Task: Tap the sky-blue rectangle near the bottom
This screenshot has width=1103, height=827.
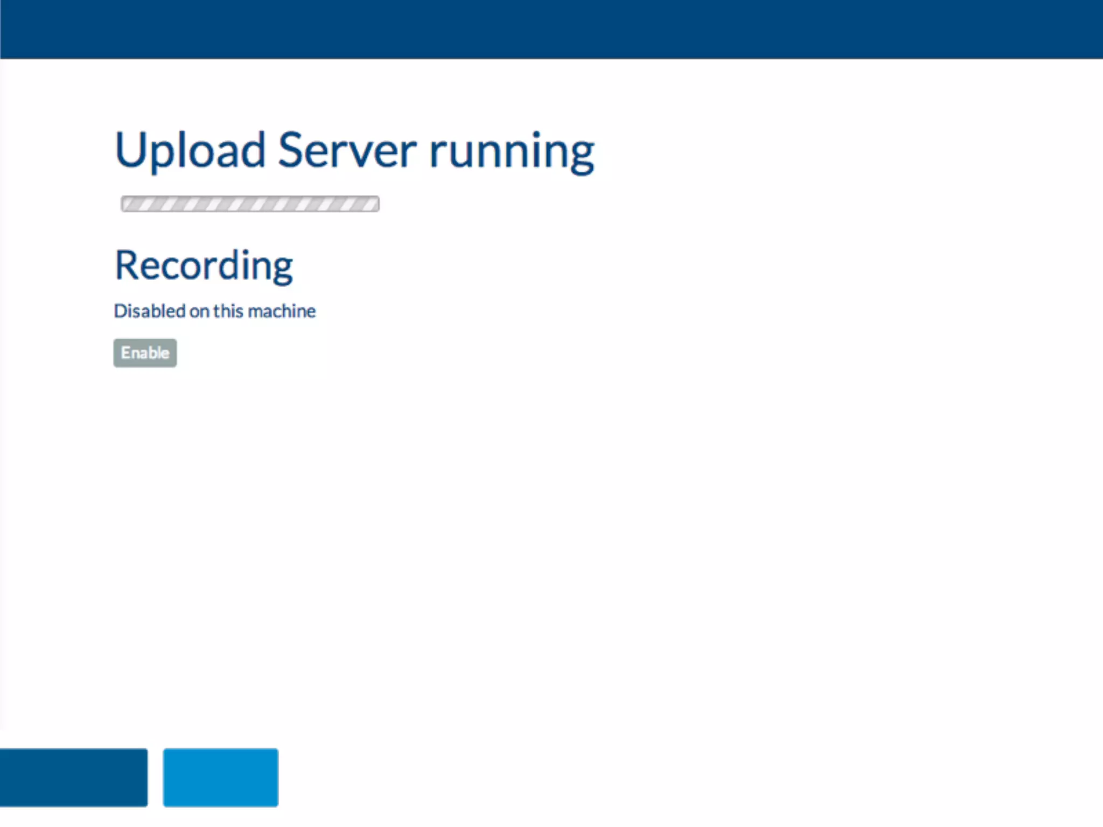Action: pos(221,777)
